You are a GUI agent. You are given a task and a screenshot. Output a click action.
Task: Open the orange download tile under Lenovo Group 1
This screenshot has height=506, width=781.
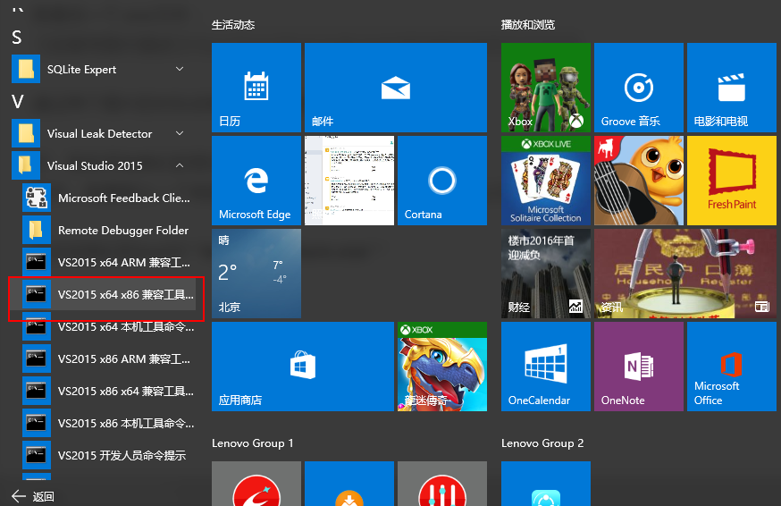[349, 484]
